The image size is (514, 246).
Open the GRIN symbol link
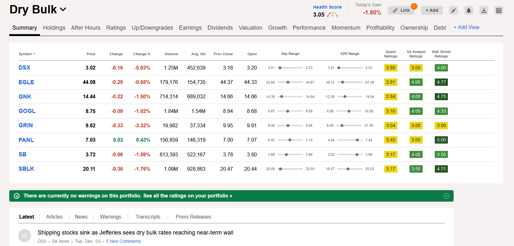click(26, 125)
